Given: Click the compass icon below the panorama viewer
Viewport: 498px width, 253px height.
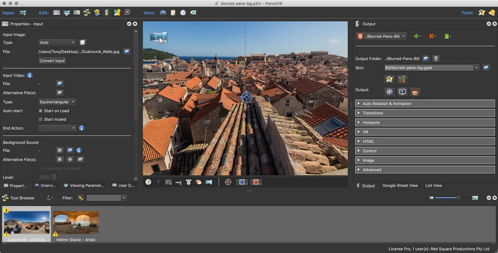Looking at the screenshot, I should click(148, 182).
